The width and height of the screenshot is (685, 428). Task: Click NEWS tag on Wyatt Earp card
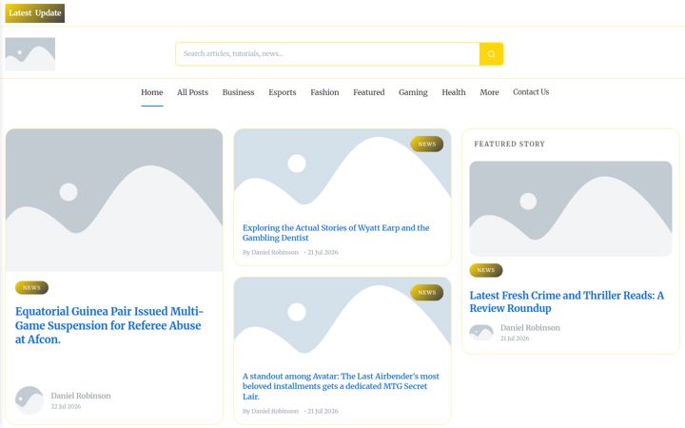tap(427, 145)
